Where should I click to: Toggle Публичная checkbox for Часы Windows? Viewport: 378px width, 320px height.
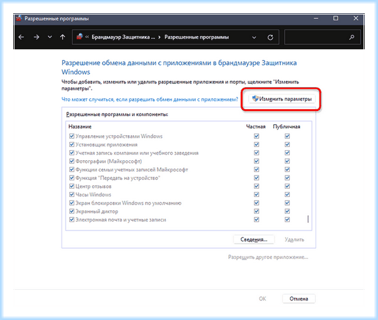(x=287, y=194)
